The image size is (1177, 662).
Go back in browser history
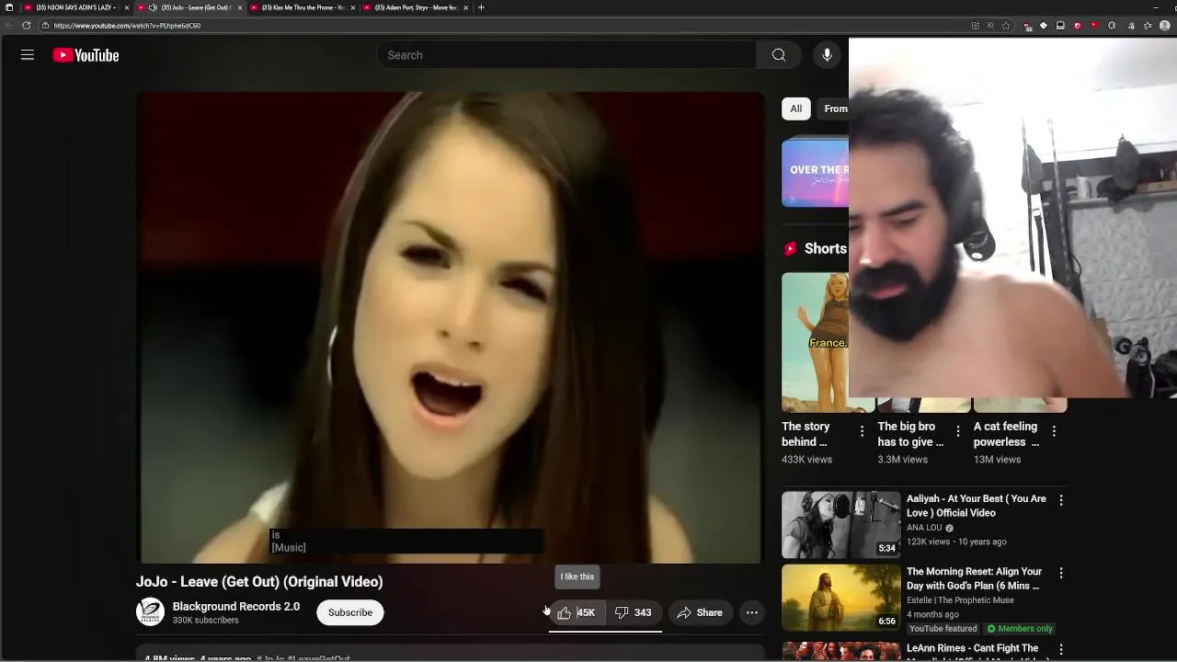tap(7, 26)
